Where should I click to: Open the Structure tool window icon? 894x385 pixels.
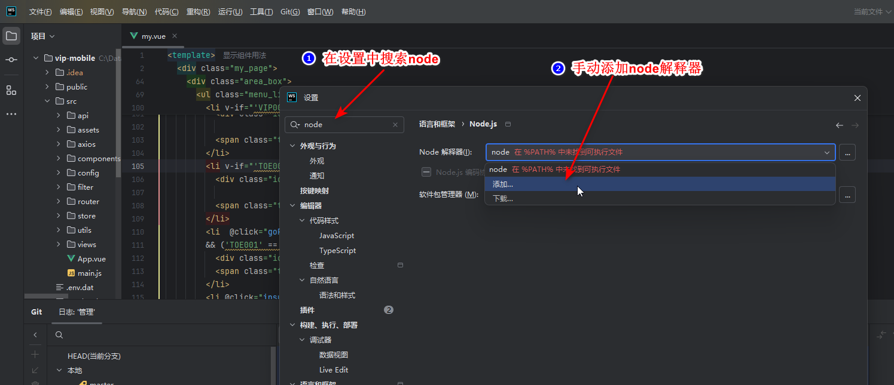pos(11,90)
